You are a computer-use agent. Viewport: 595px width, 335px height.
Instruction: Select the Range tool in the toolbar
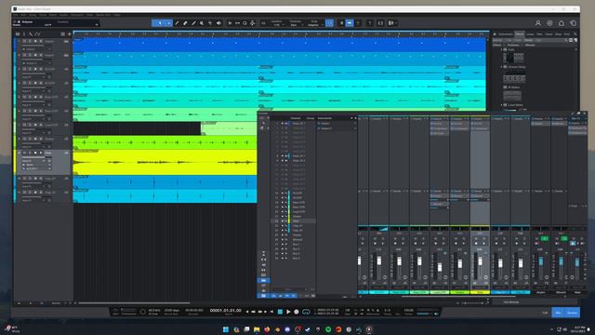point(169,23)
